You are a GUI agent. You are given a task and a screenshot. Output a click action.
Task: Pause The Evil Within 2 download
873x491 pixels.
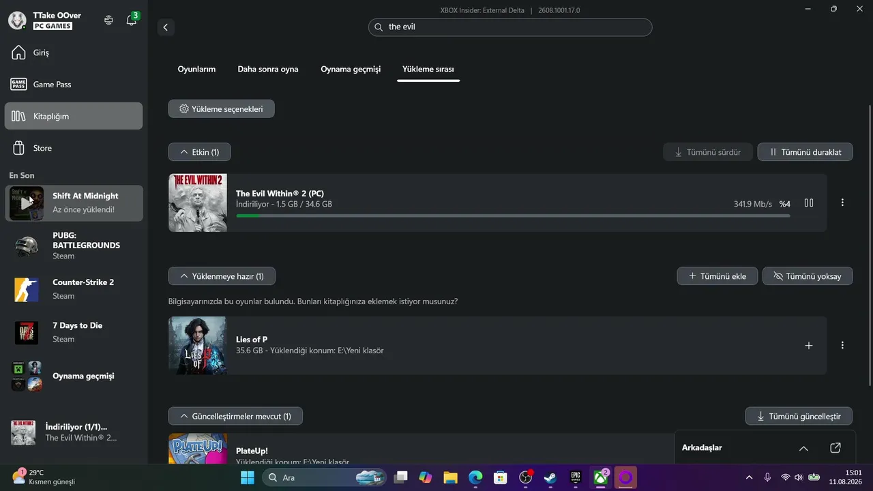809,203
